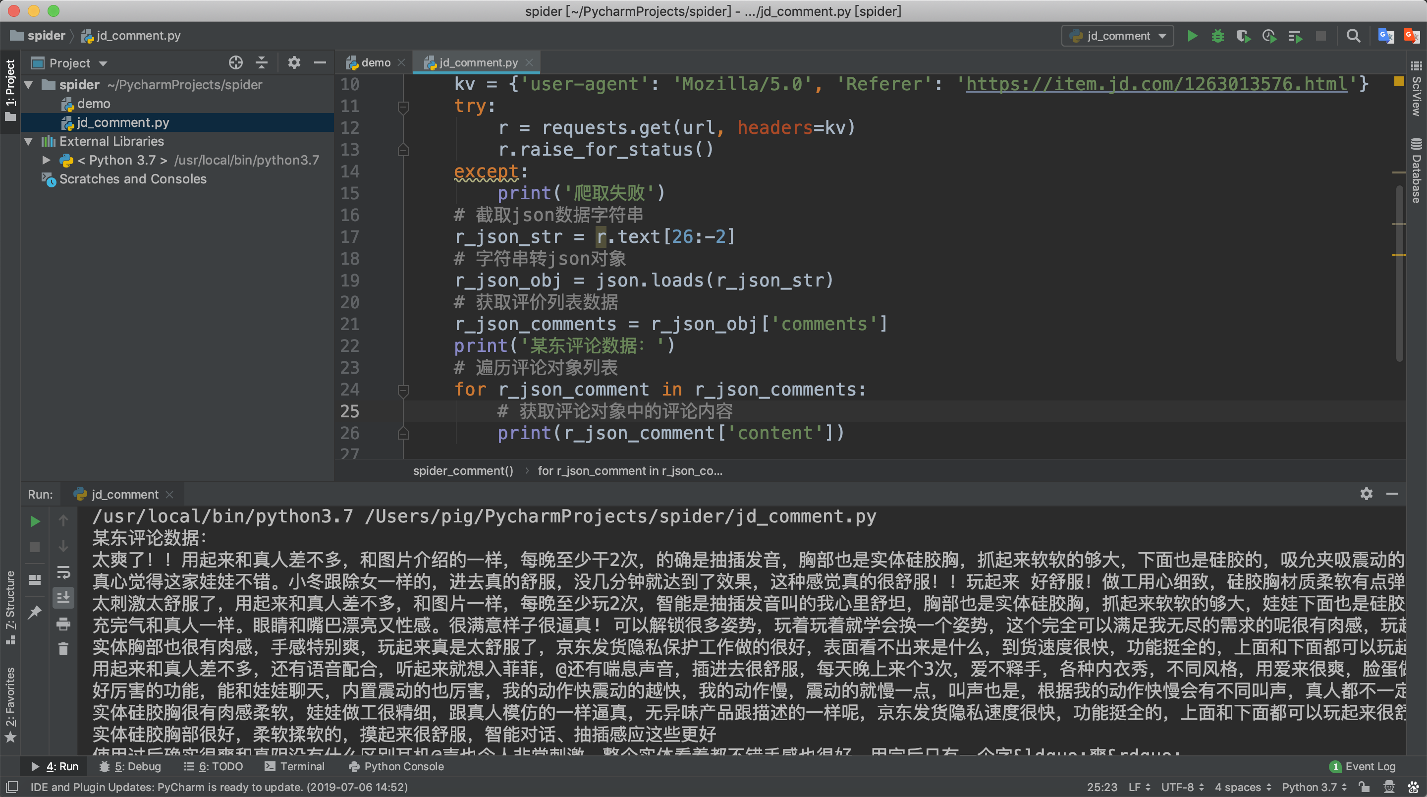The height and width of the screenshot is (797, 1427).
Task: Toggle soft-wrap in Run console
Action: coord(63,572)
